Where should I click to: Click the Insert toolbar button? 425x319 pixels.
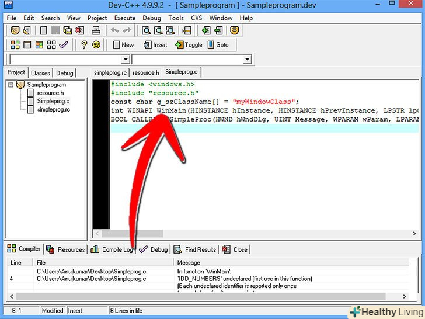[x=155, y=45]
